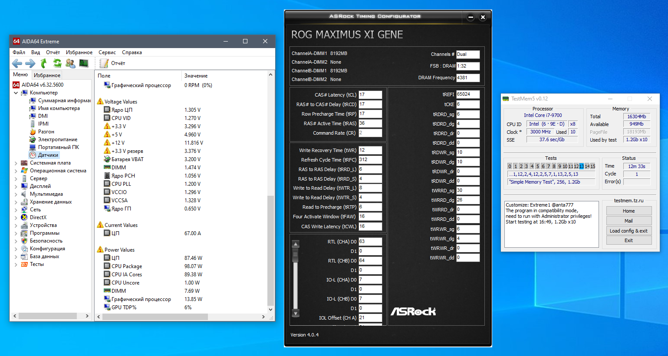Expand the Тесты node

pyautogui.click(x=16, y=264)
